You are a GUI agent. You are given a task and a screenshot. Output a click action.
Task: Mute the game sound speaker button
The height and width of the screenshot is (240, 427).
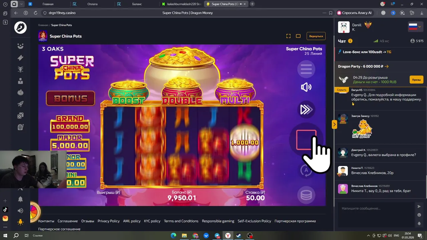tap(306, 87)
